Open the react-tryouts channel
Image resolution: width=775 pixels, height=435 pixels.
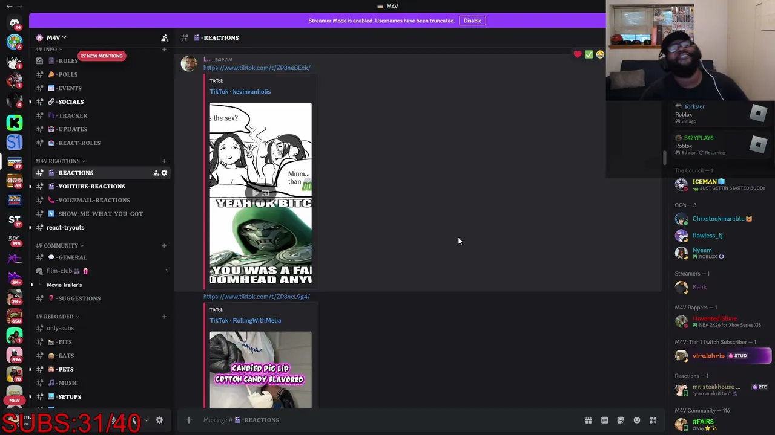click(x=101, y=227)
